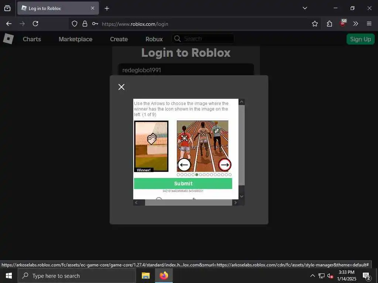The width and height of the screenshot is (378, 283).
Task: Go back one page
Action: 9,24
